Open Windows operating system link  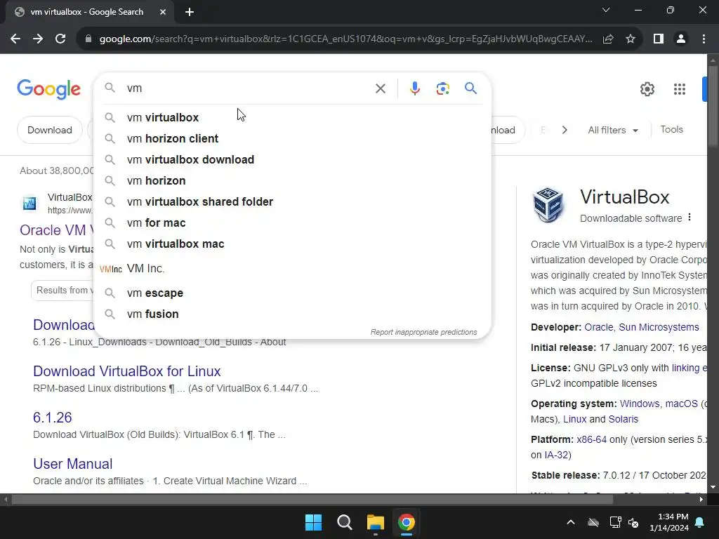tap(640, 404)
